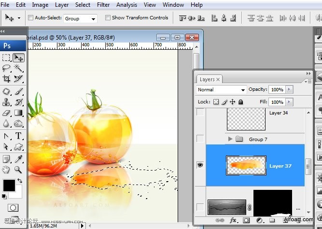
Task: Expand the Group 7 folder
Action: click(x=230, y=139)
